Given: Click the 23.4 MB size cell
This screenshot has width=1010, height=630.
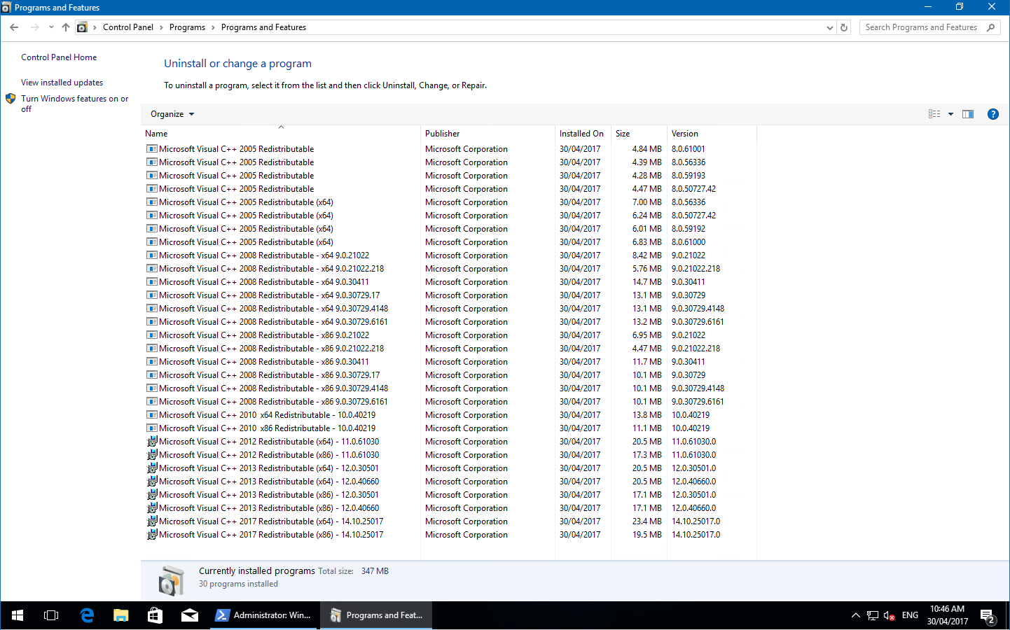Looking at the screenshot, I should coord(647,521).
